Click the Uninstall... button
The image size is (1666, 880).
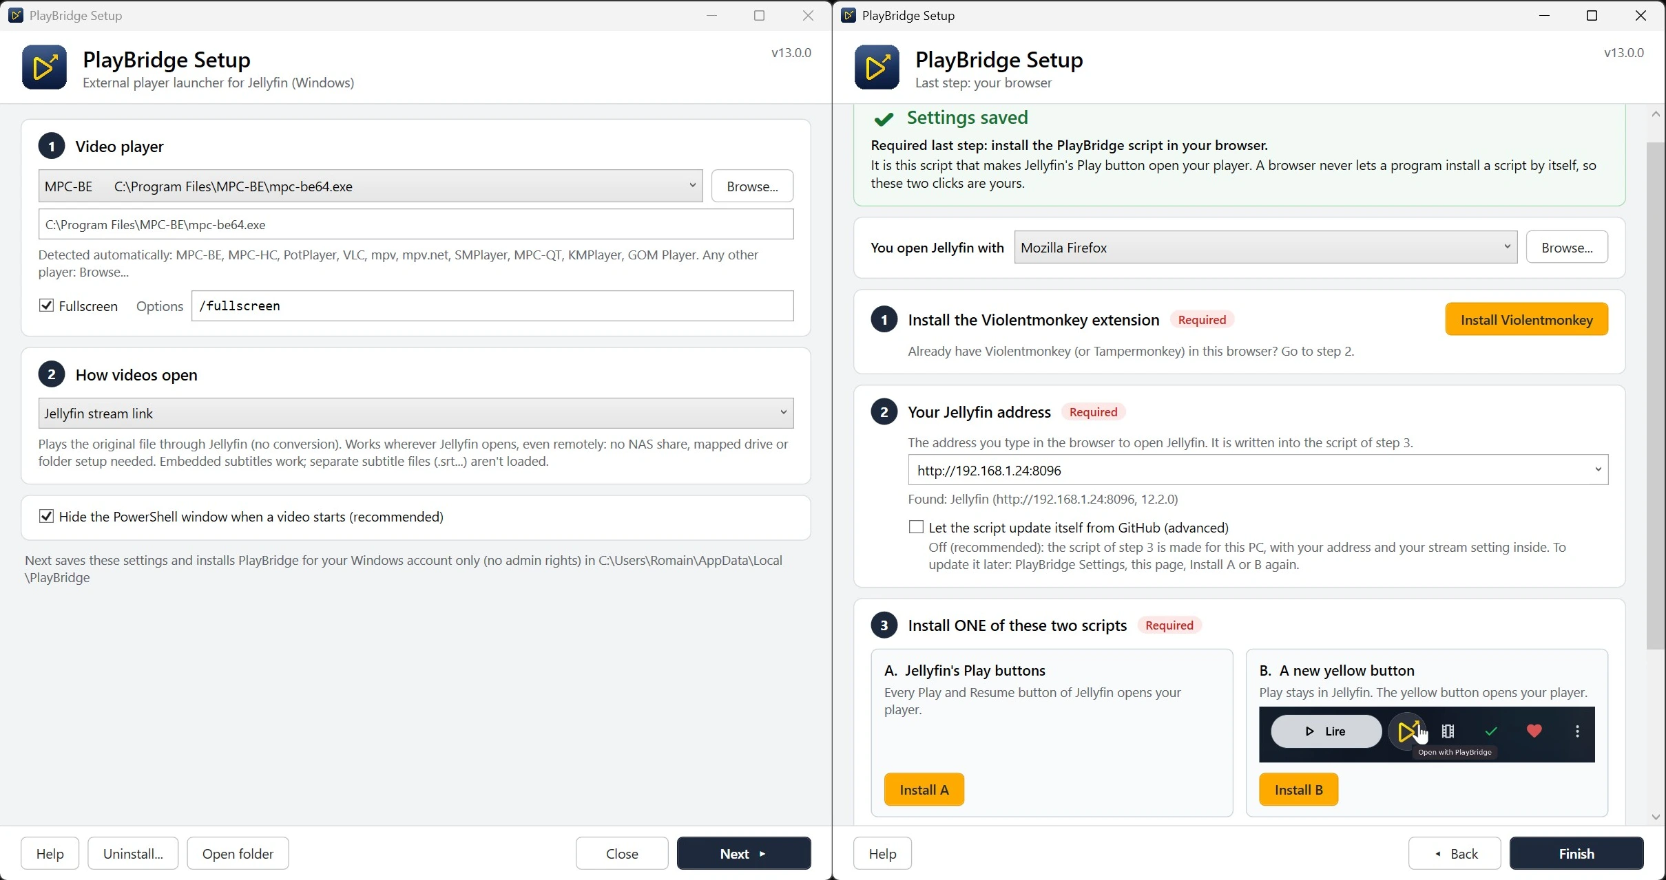tap(133, 853)
